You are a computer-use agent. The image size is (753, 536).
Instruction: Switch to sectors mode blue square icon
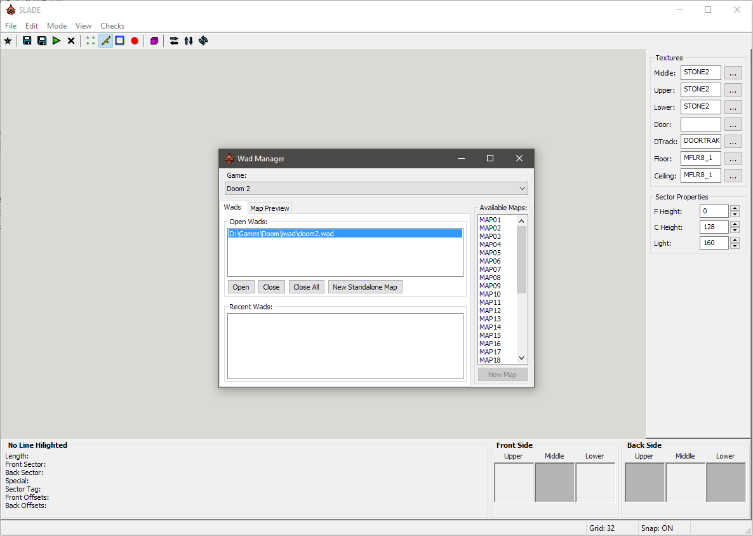119,41
